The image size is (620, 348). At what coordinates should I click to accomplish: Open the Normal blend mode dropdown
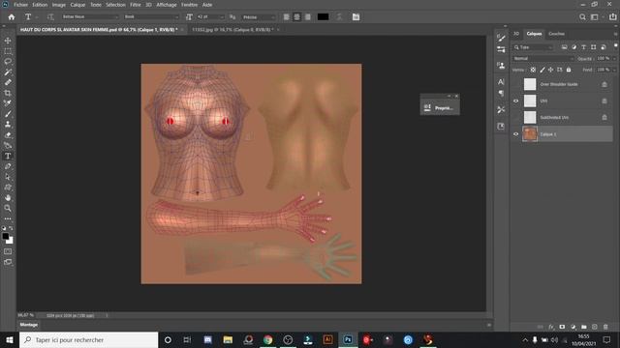coord(543,58)
